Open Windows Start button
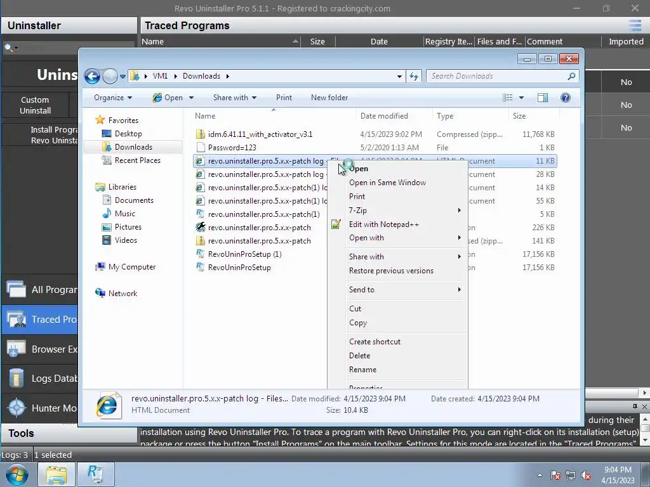 tap(17, 474)
